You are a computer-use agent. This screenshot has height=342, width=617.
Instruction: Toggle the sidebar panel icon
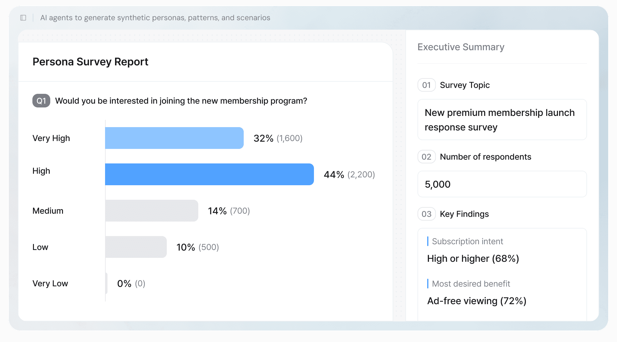tap(23, 18)
